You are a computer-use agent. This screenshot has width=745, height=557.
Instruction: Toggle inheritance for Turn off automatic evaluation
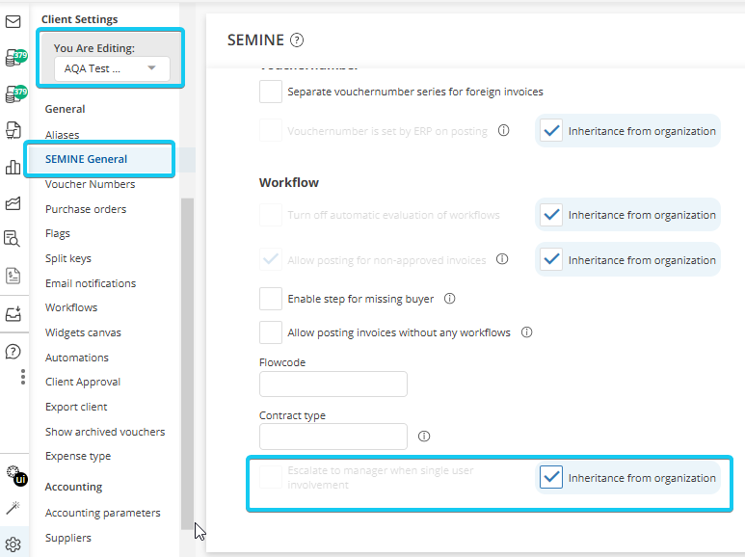point(551,215)
